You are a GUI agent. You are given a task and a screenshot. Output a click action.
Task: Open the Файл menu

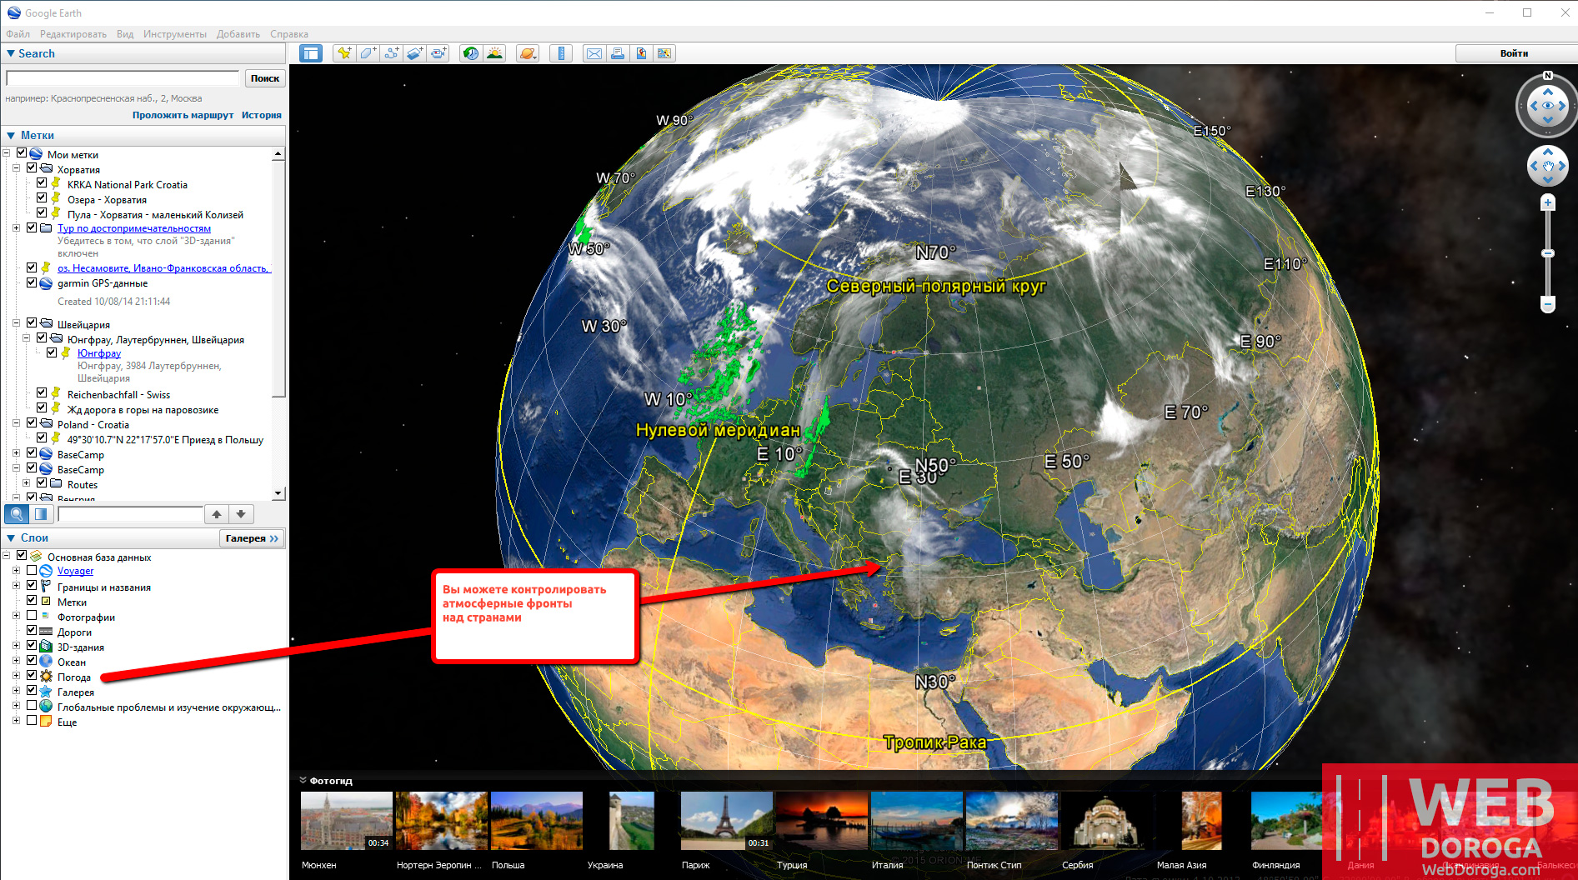[18, 34]
